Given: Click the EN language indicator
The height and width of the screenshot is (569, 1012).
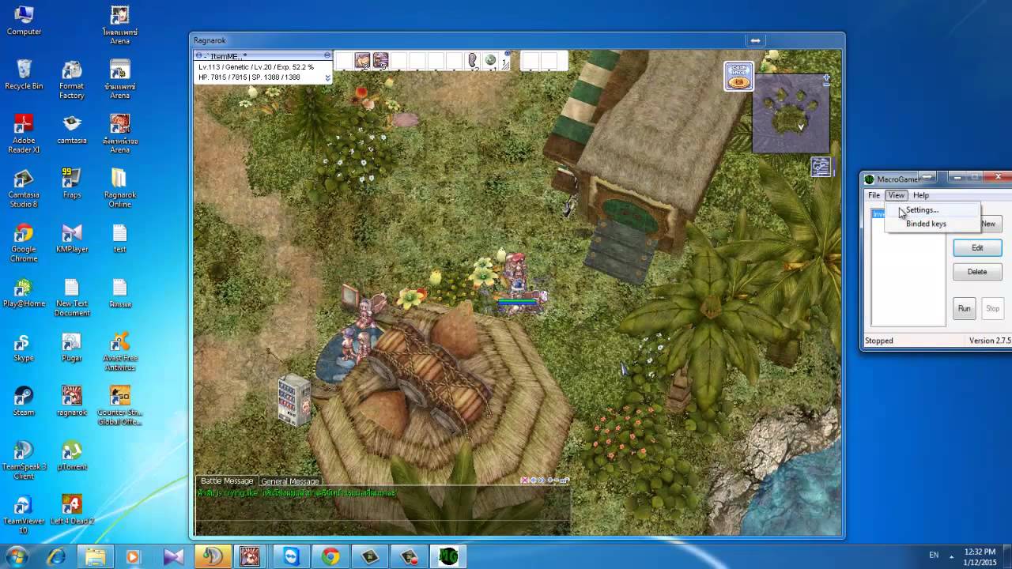Looking at the screenshot, I should (x=935, y=555).
